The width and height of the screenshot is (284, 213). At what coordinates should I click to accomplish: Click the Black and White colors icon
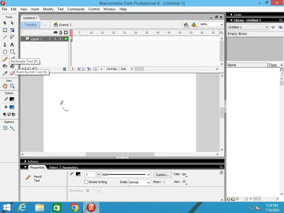pyautogui.click(x=5, y=114)
